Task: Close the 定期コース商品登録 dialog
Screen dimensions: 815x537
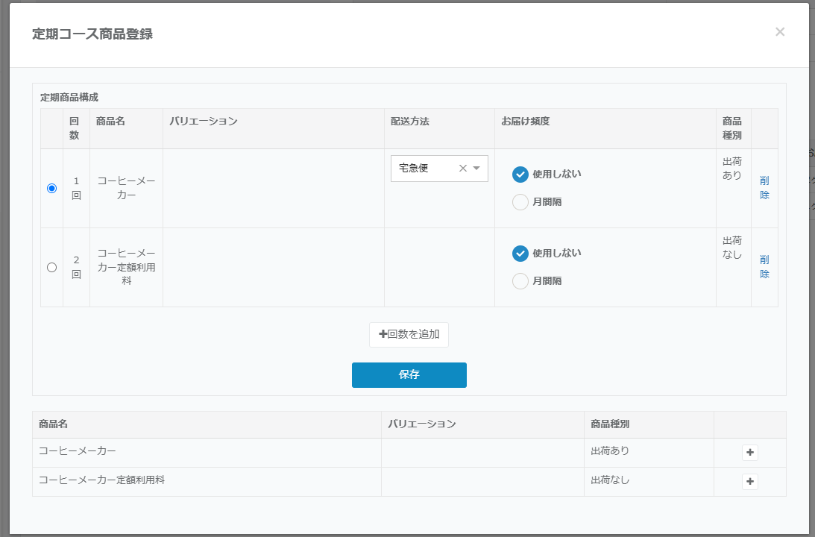Action: pyautogui.click(x=780, y=32)
